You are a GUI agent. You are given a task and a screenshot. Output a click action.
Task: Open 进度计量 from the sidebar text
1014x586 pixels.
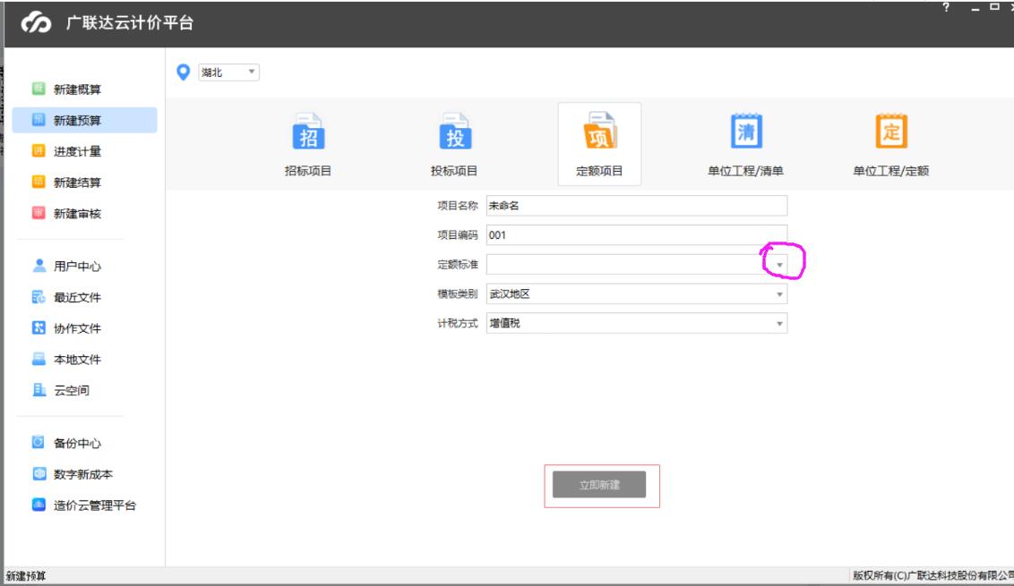(x=78, y=151)
